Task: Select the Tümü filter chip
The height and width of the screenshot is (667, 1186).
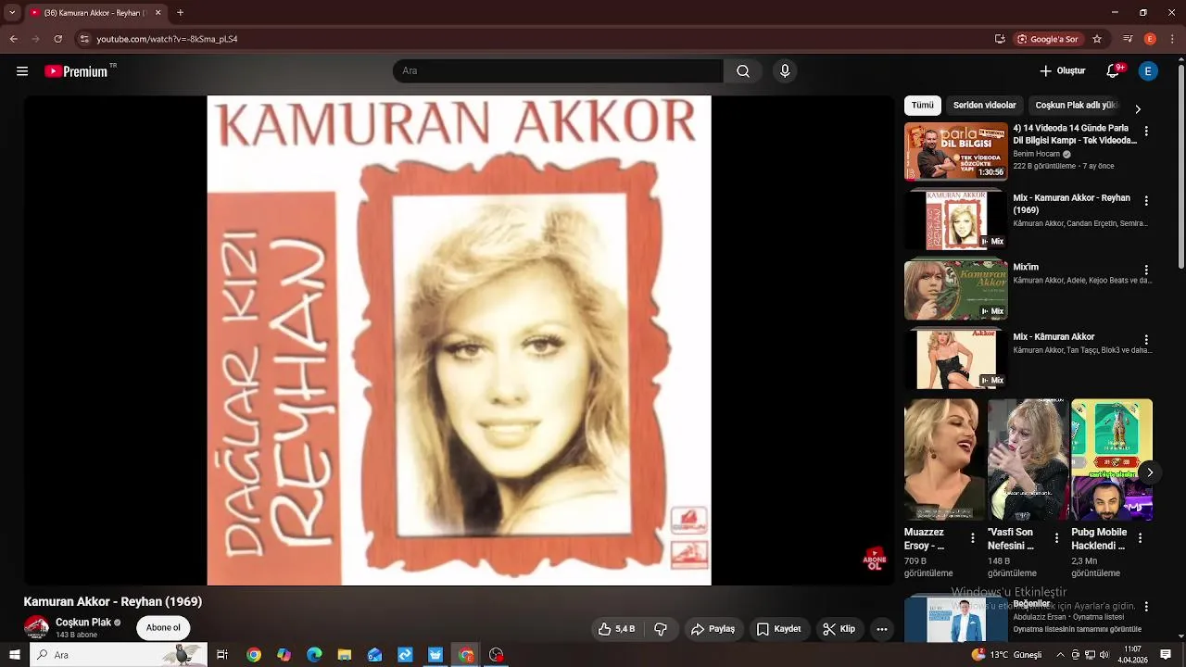Action: [923, 106]
